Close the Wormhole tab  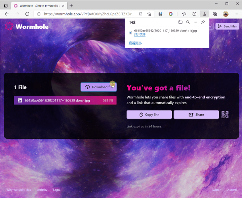(x=63, y=6)
